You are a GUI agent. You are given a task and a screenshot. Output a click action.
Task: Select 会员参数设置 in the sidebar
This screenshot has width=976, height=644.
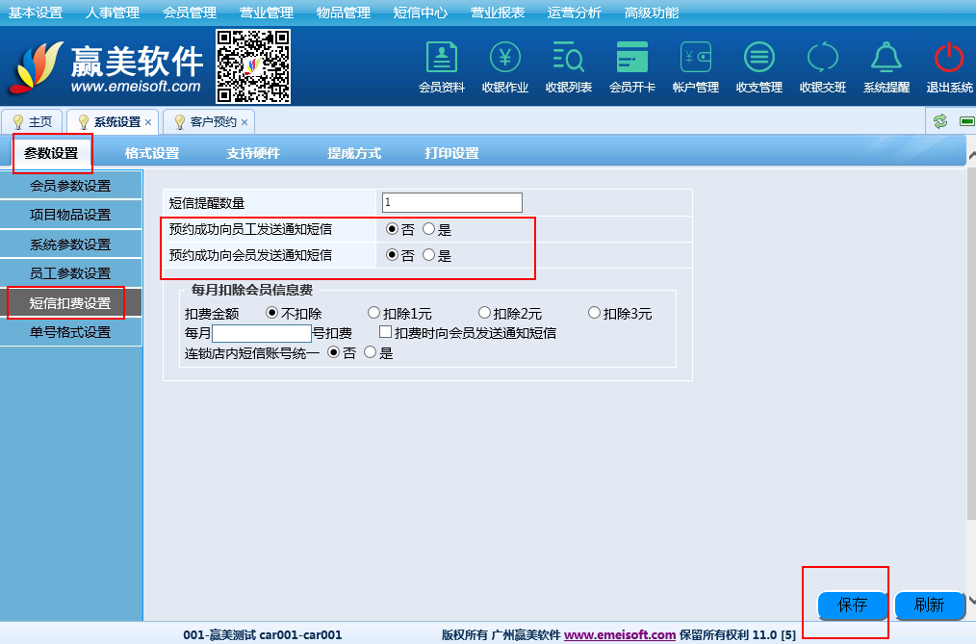pos(70,186)
